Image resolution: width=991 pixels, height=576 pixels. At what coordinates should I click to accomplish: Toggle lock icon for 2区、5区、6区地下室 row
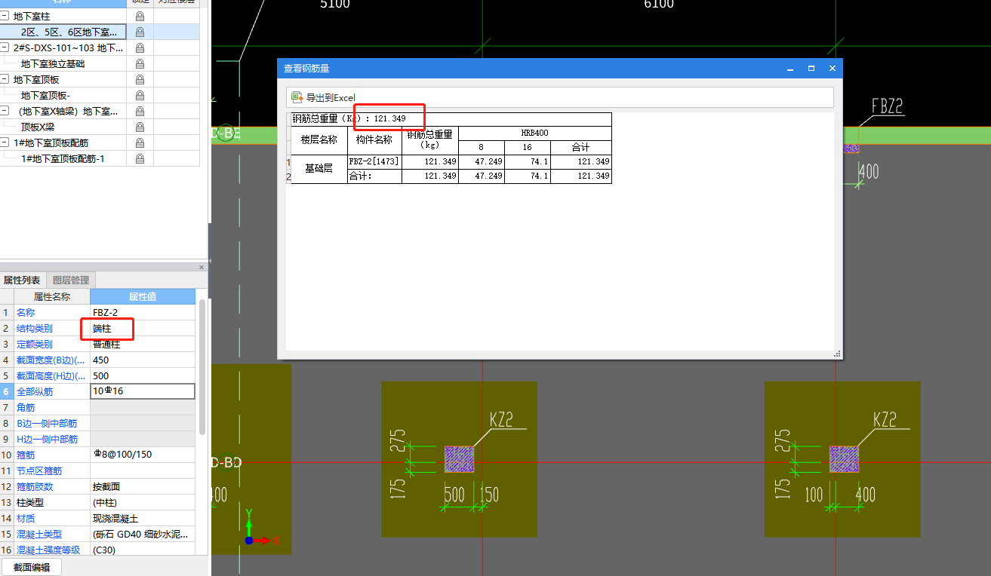pos(140,32)
